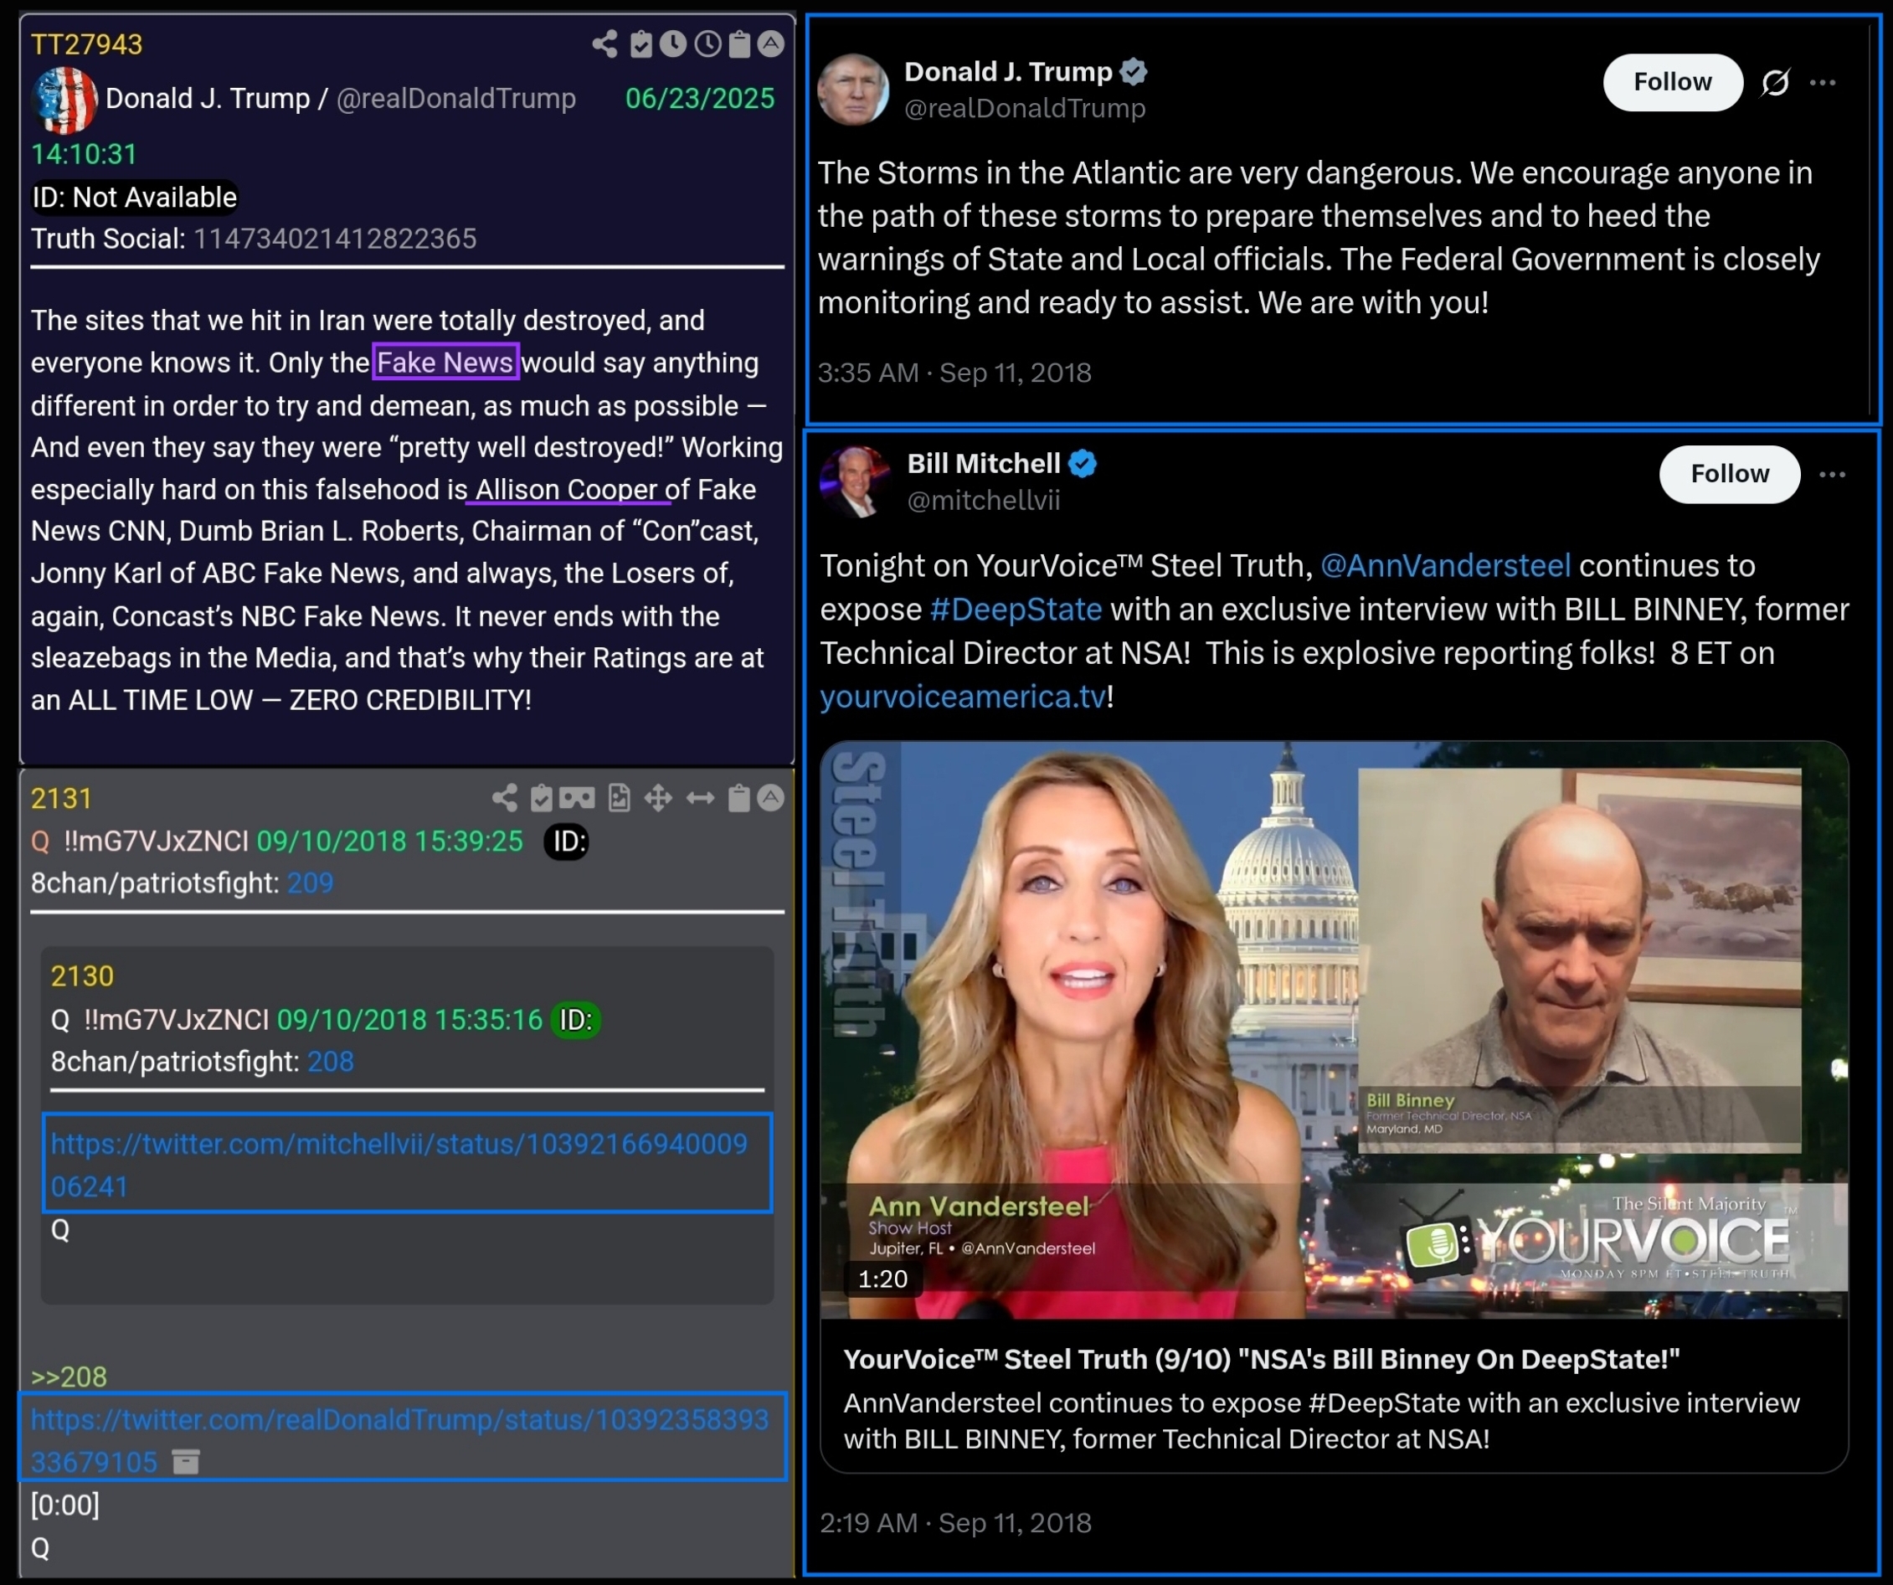This screenshot has height=1585, width=1893.
Task: Click the share icon on post TT27943
Action: click(x=604, y=44)
